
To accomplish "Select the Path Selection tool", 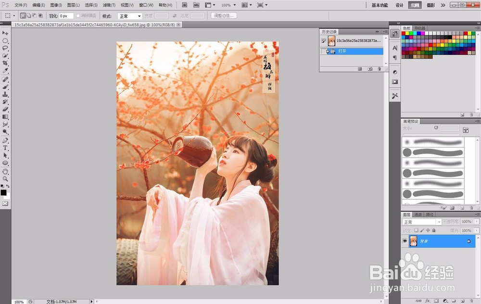I will point(5,155).
